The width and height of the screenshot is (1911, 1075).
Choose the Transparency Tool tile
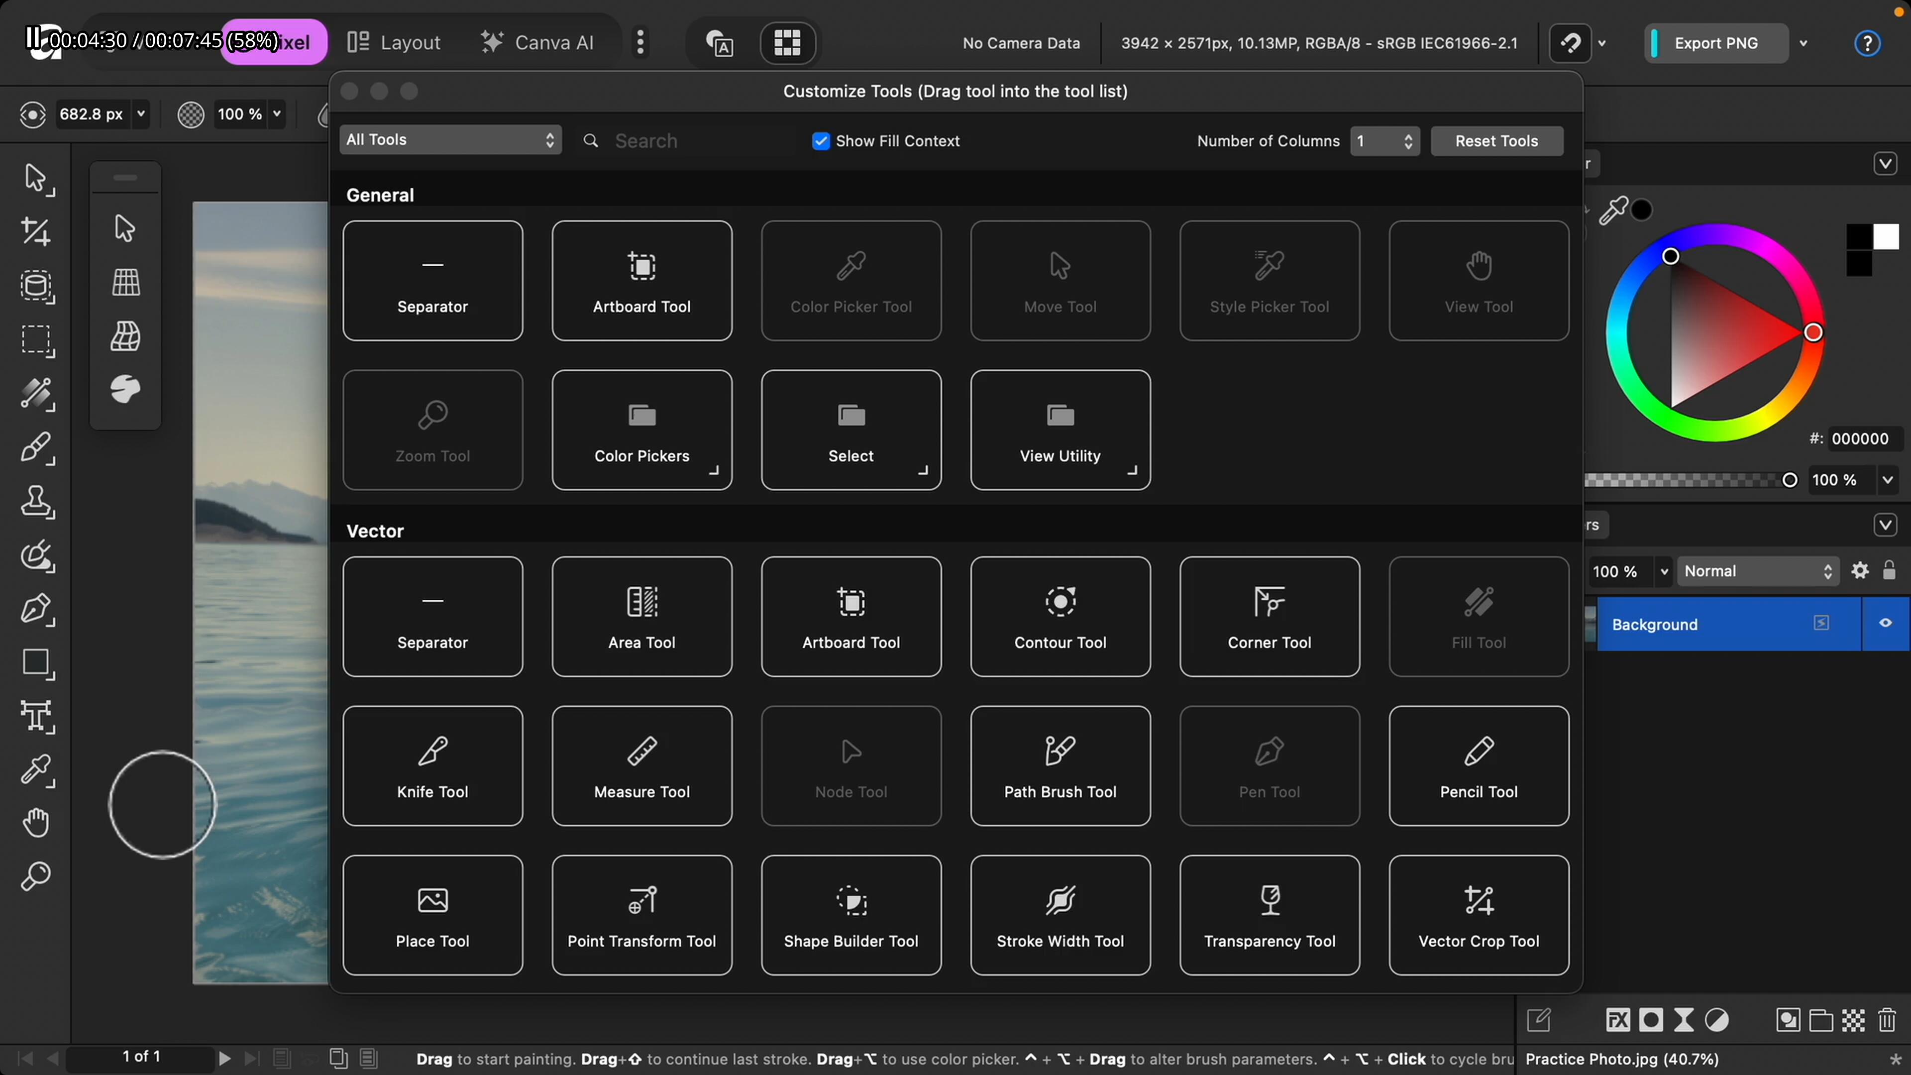[1270, 915]
